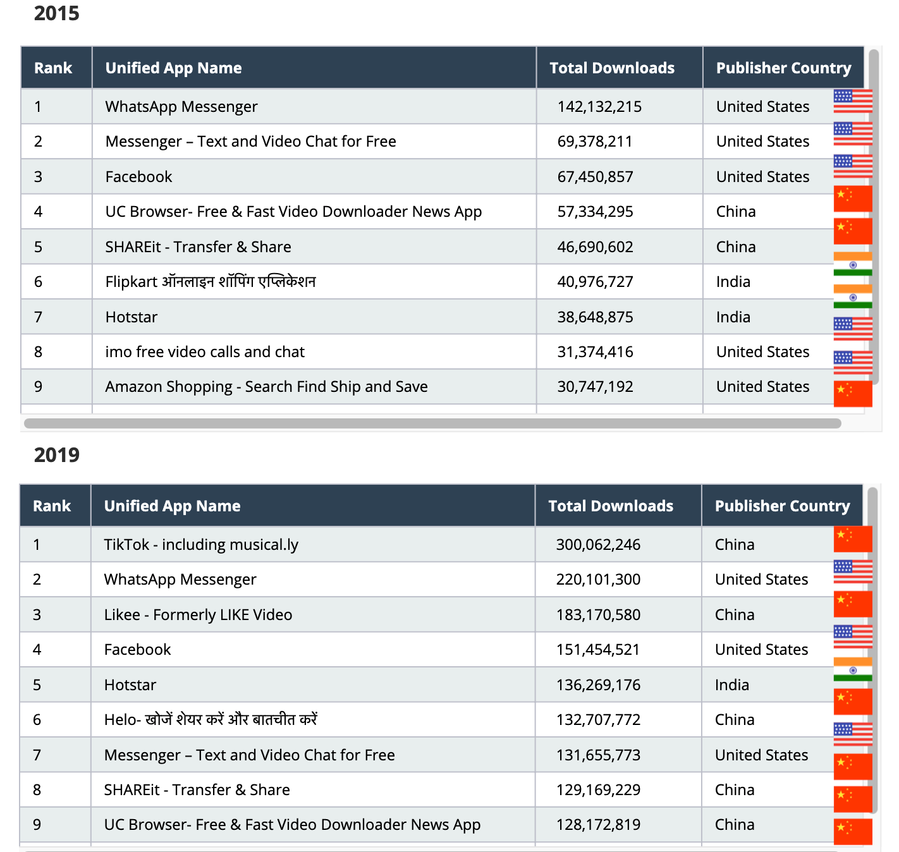Click the download count 183,170,580

tap(598, 615)
